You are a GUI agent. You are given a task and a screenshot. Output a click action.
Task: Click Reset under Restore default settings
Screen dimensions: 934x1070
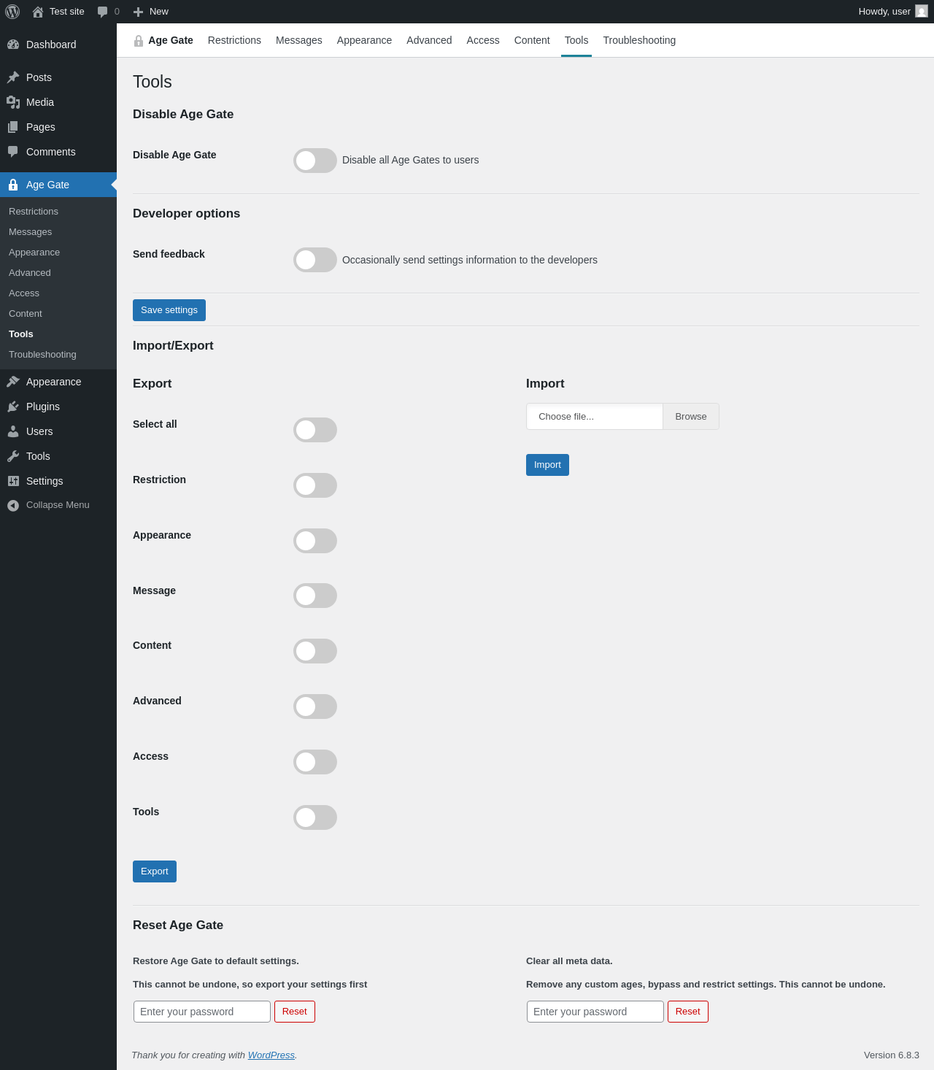[295, 1012]
